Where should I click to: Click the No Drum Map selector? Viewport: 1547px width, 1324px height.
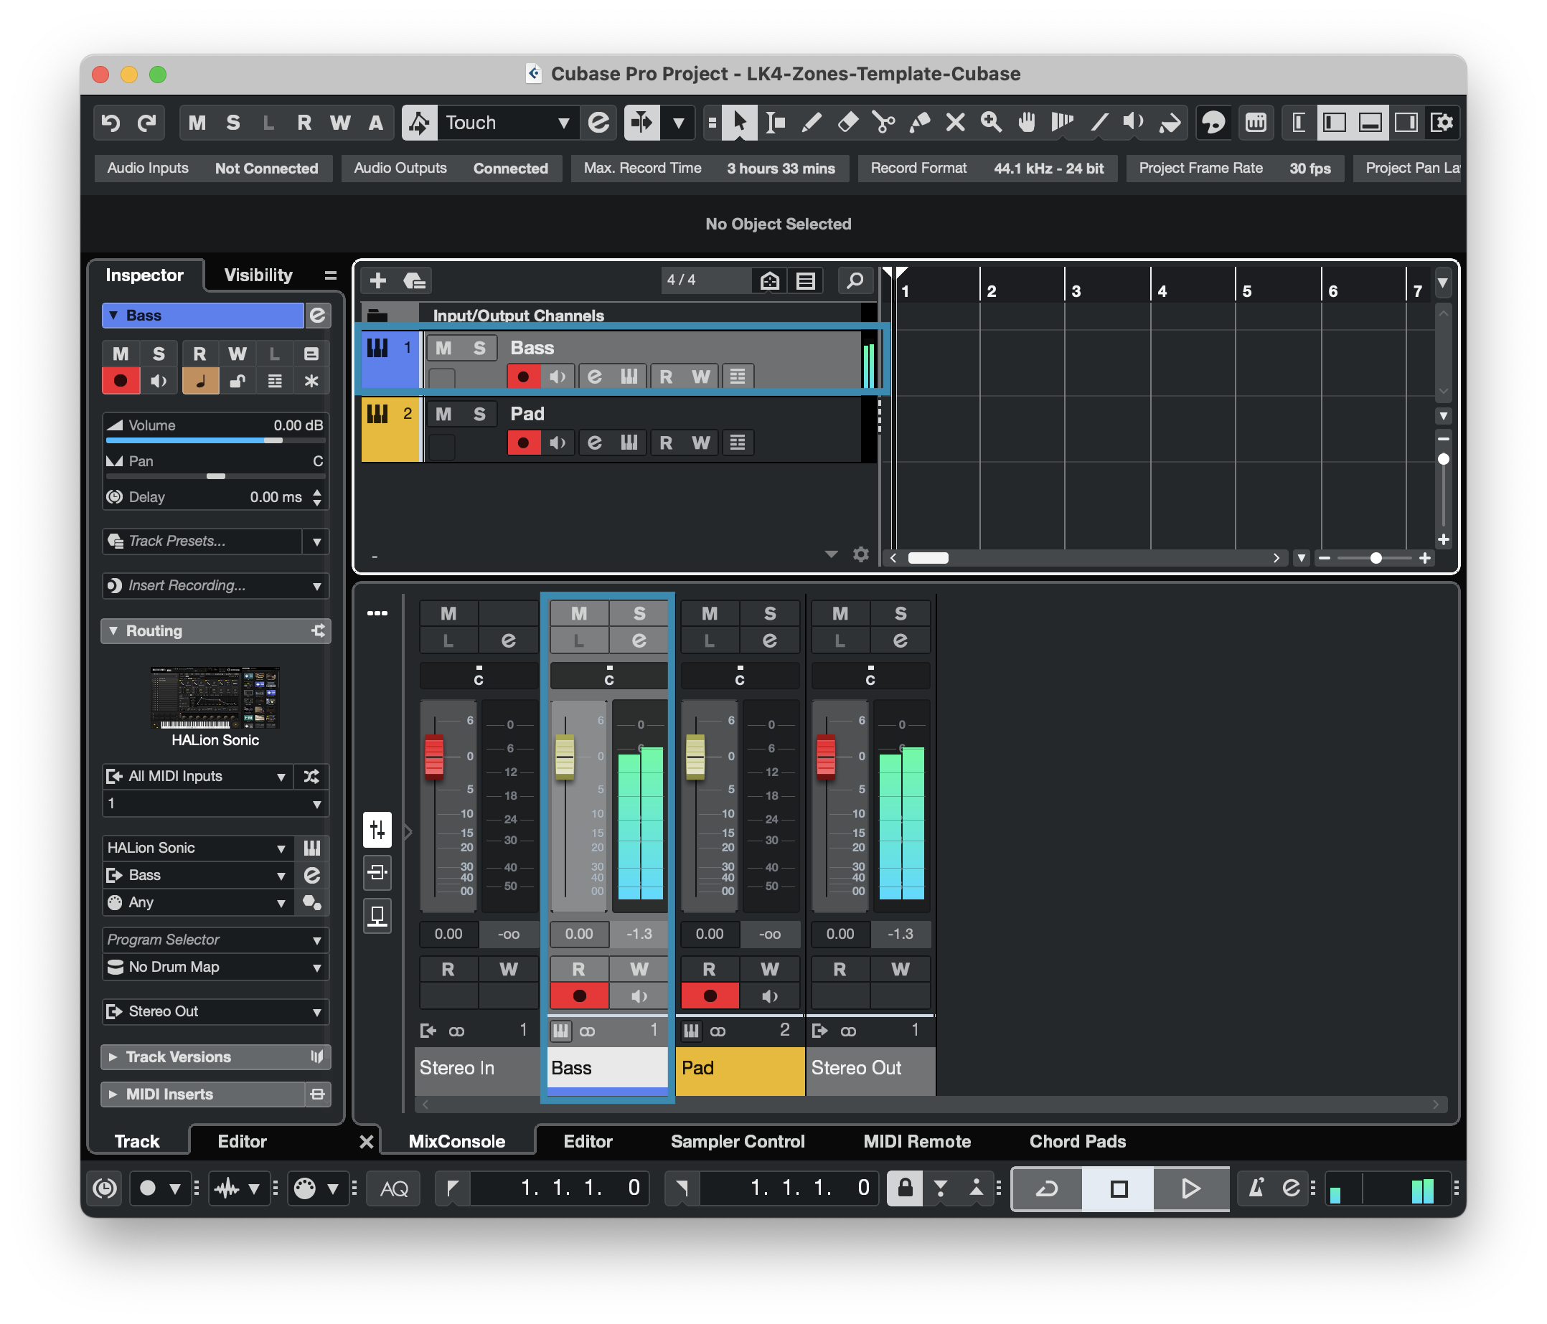coord(215,968)
